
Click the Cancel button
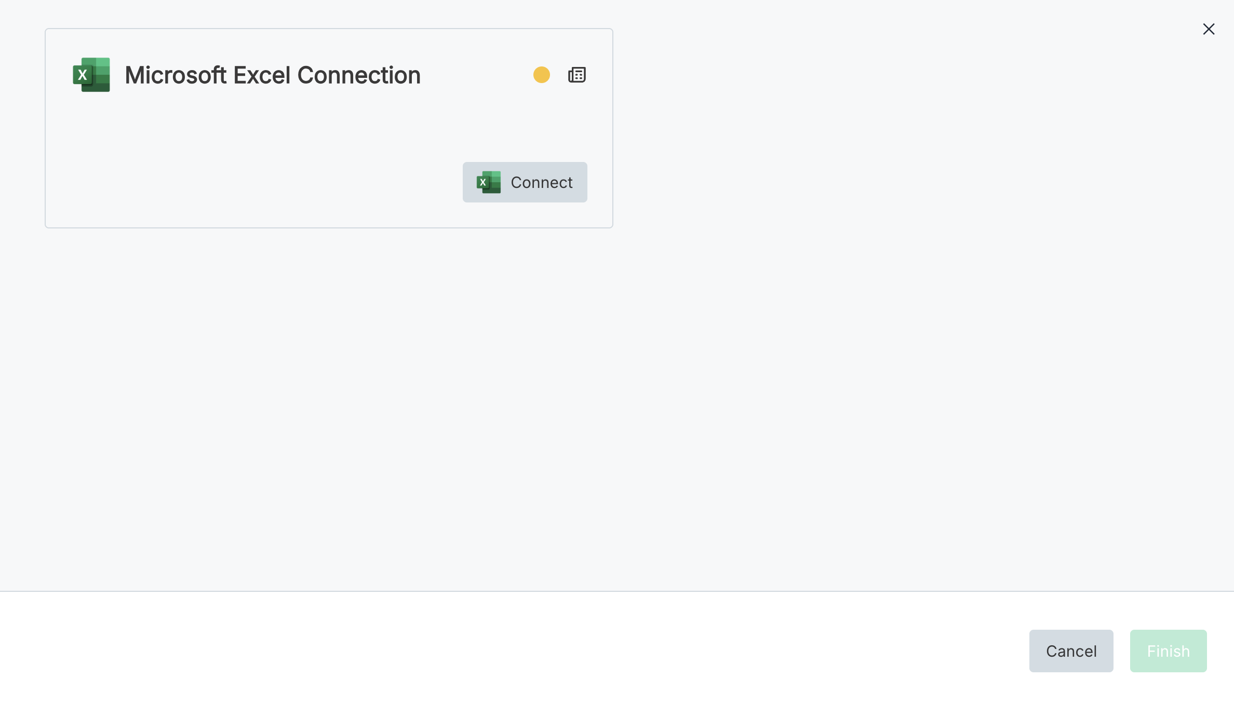[1071, 651]
